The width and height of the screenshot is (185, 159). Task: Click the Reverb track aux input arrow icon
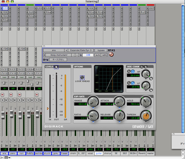(144, 146)
